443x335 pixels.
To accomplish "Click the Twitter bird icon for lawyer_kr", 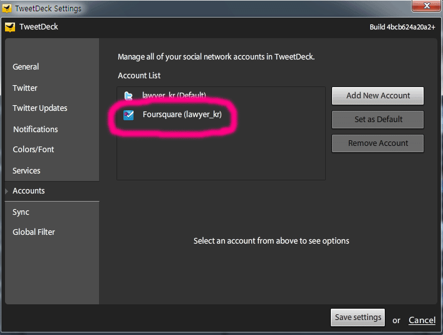I will click(128, 96).
